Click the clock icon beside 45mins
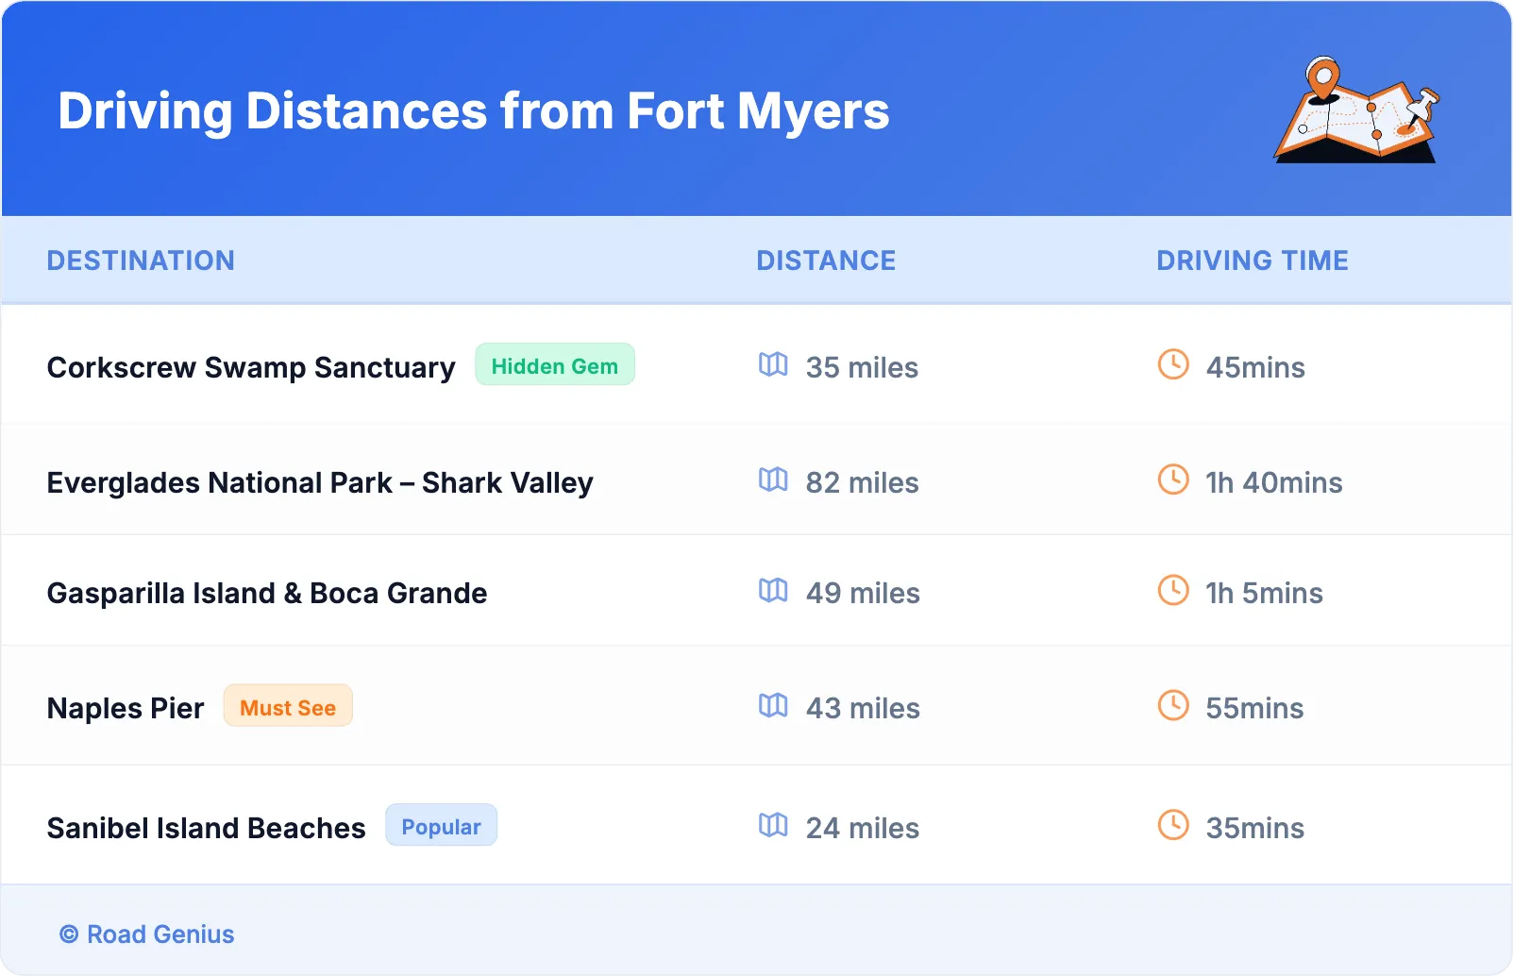1514x976 pixels. click(x=1173, y=364)
